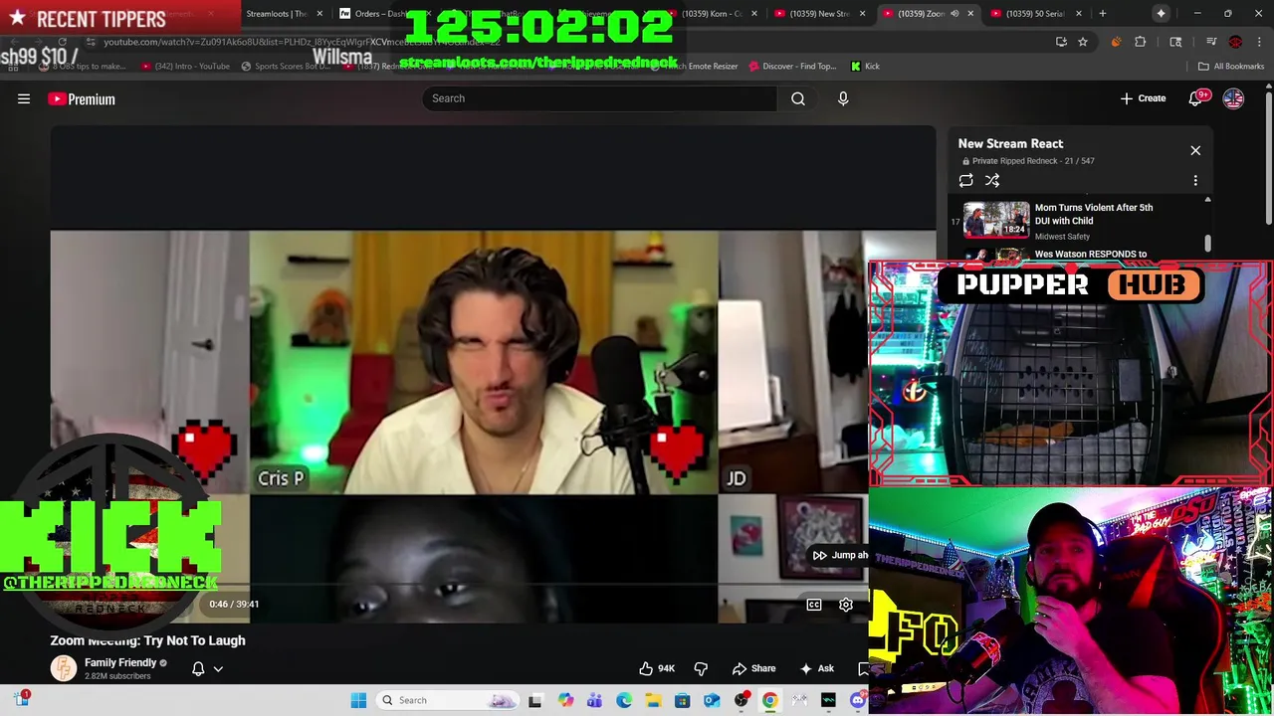Open the video player settings gear
This screenshot has height=716, width=1274.
point(846,605)
